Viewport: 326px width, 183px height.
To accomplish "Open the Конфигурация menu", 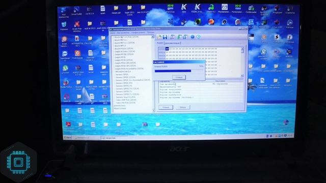I will tap(138, 33).
